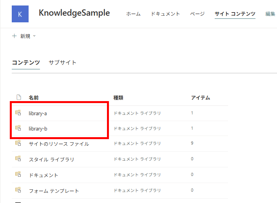The image size is (277, 203).
Task: Switch to the サブサイト tab
Action: (x=62, y=62)
